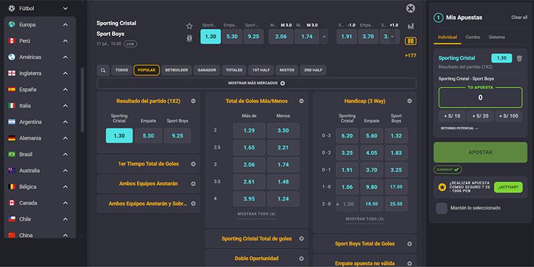534x267 pixels.
Task: Add S/ 10 to the stake
Action: pos(452,116)
